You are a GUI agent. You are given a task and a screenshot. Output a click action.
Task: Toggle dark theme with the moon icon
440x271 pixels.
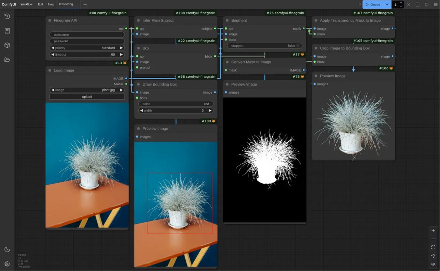pos(7,249)
